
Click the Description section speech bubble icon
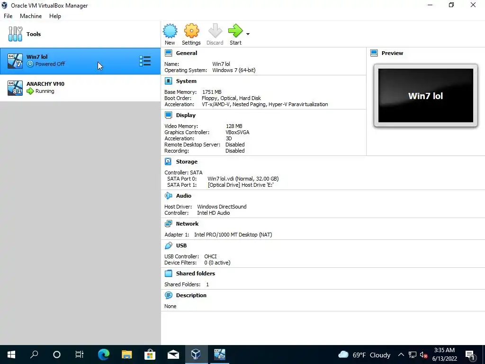click(168, 295)
